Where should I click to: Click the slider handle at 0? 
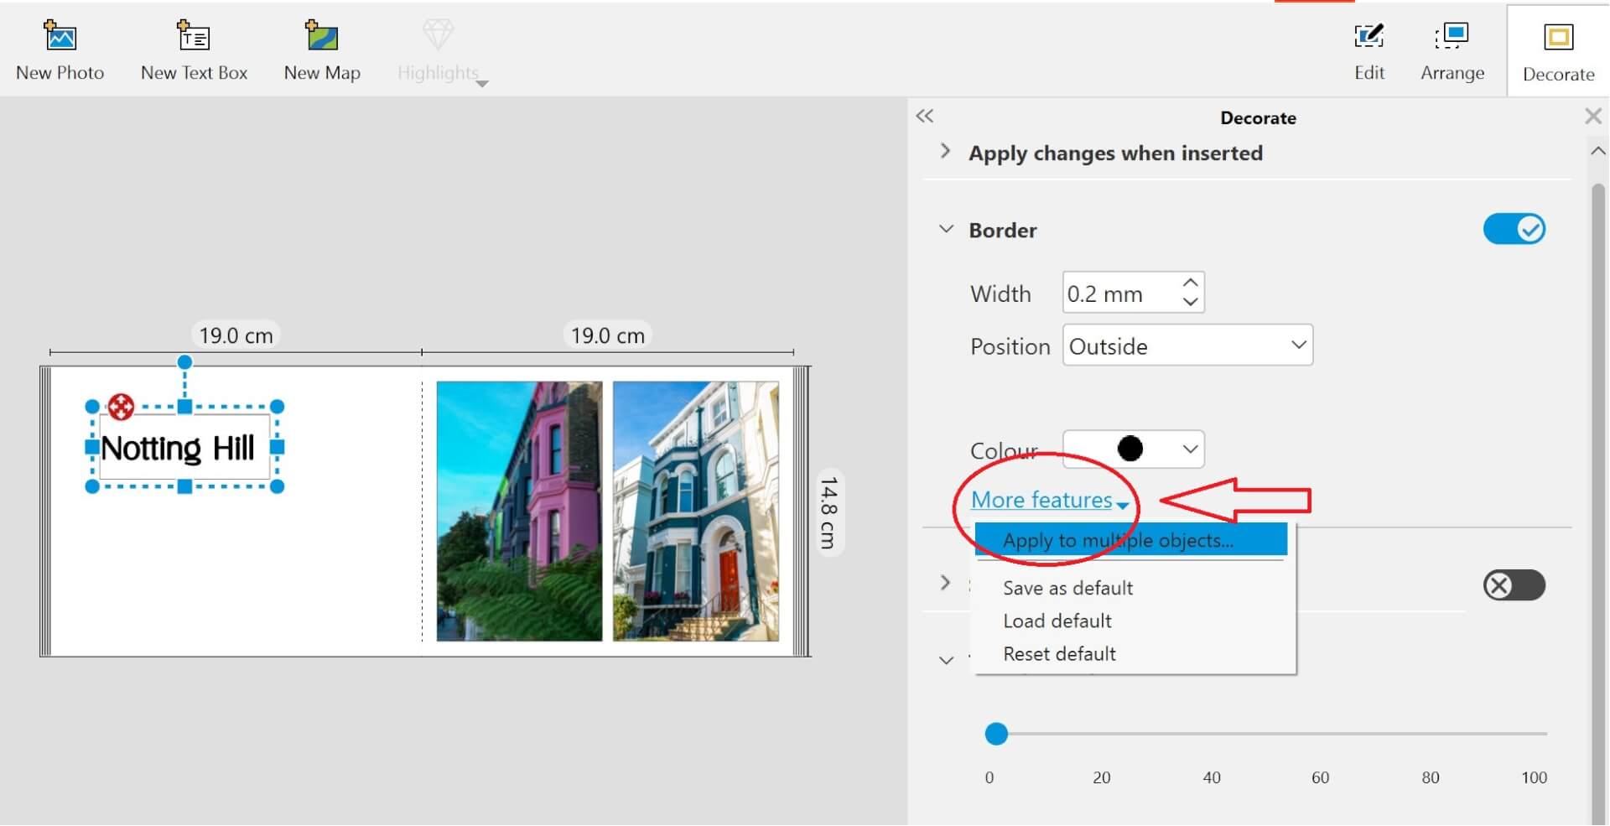pos(996,734)
